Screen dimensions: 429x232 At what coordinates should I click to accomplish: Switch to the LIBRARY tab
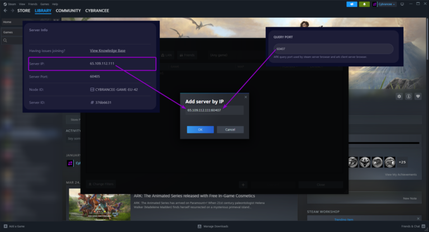43,11
